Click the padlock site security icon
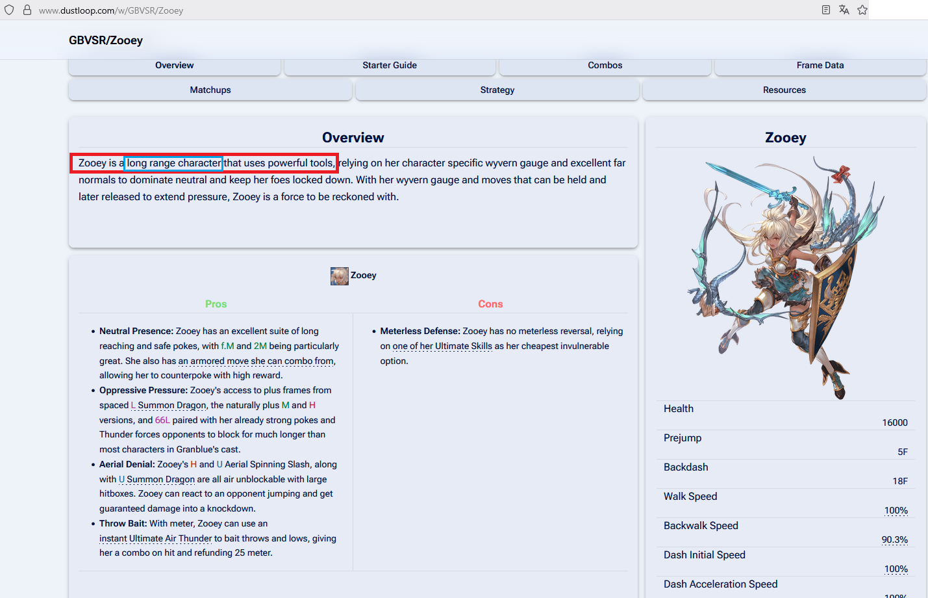 coord(27,10)
